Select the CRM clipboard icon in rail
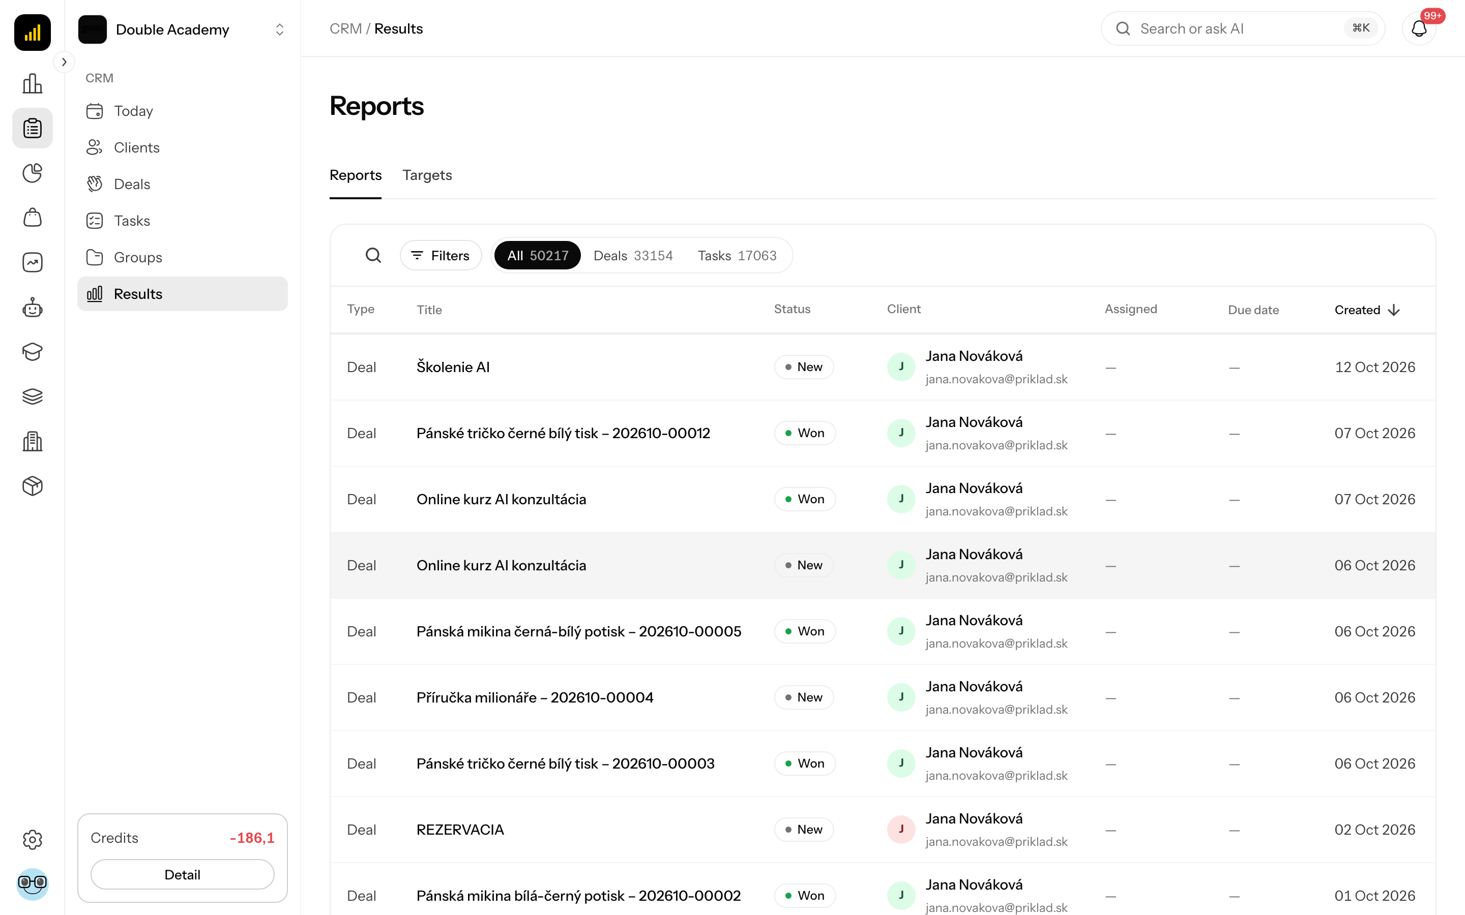1465x915 pixels. click(32, 128)
